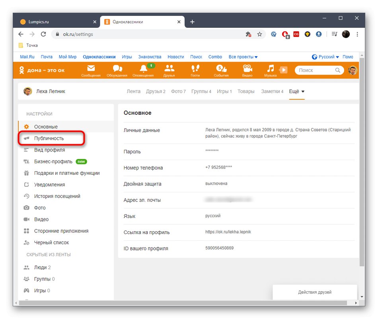Open Товары profile tab
This screenshot has width=378, height=319.
pos(246,91)
